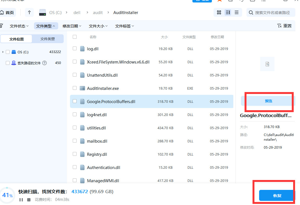Check the AuditInstaller.exe file checkbox
Image resolution: width=300 pixels, height=205 pixels.
coord(75,88)
